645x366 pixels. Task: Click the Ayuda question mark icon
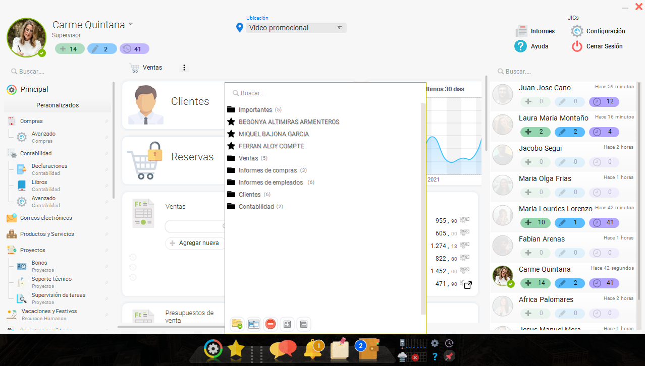pos(521,46)
